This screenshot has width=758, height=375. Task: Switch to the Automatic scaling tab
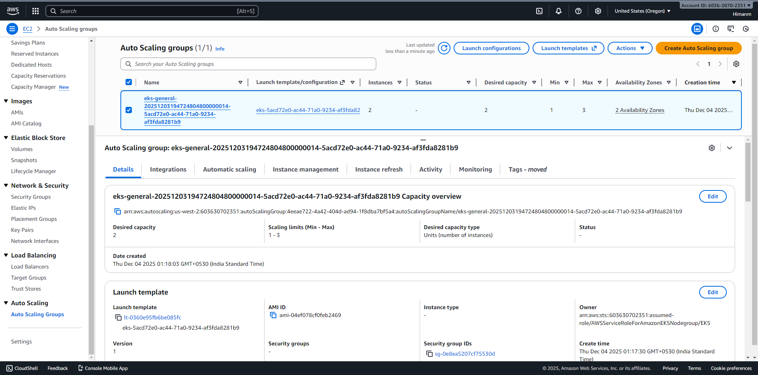point(229,170)
